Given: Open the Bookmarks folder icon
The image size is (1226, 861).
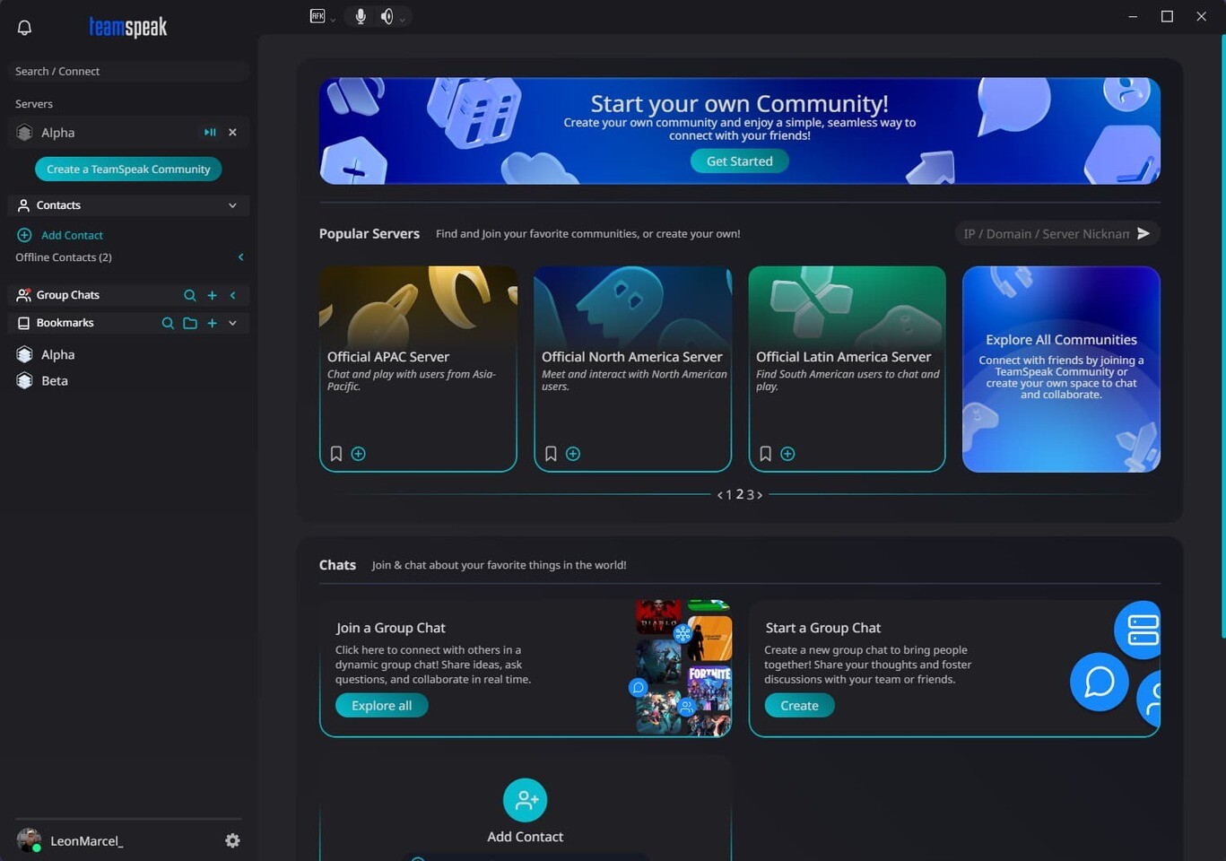Looking at the screenshot, I should [189, 323].
